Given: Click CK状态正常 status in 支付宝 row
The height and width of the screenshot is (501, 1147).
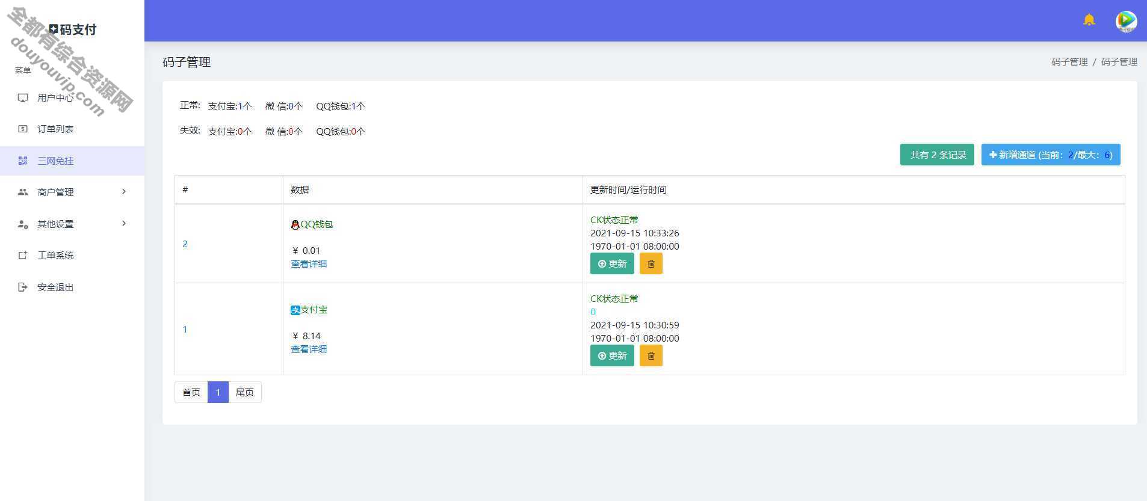Looking at the screenshot, I should (x=614, y=298).
